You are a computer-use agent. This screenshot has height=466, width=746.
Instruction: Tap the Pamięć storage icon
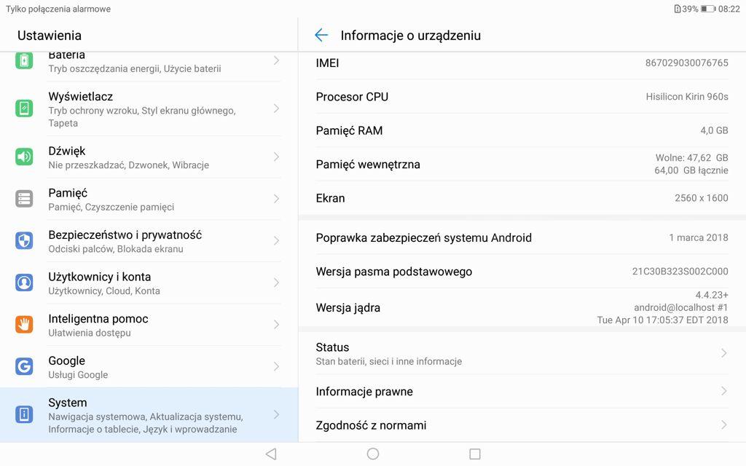point(24,199)
